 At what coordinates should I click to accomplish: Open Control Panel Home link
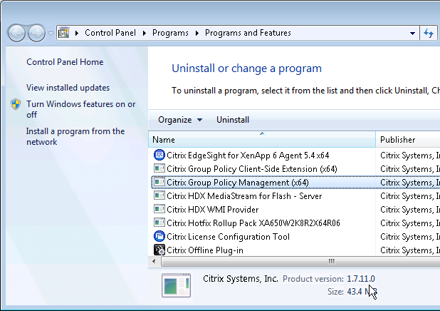tap(65, 62)
